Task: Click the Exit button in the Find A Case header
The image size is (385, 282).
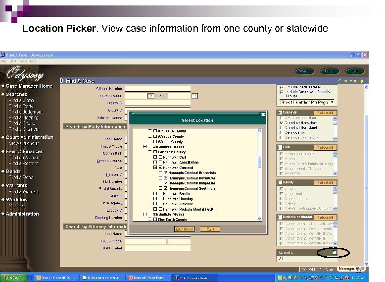Action: click(x=354, y=71)
